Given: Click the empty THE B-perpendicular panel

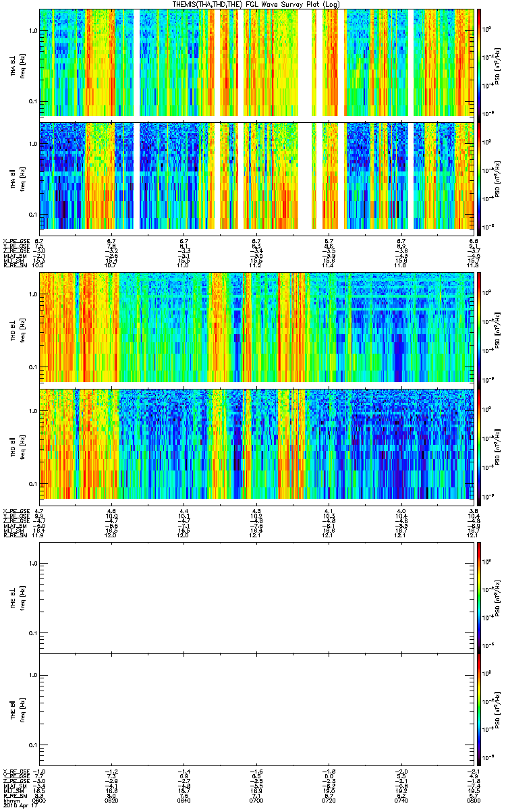Looking at the screenshot, I should click(256, 597).
